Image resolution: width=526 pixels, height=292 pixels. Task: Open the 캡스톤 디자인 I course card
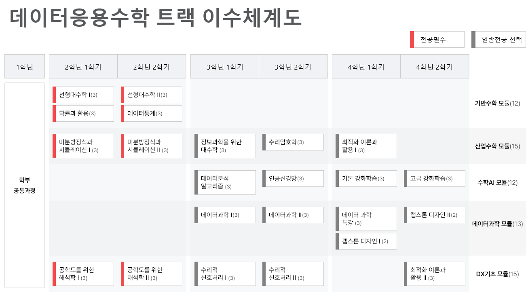pyautogui.click(x=366, y=241)
